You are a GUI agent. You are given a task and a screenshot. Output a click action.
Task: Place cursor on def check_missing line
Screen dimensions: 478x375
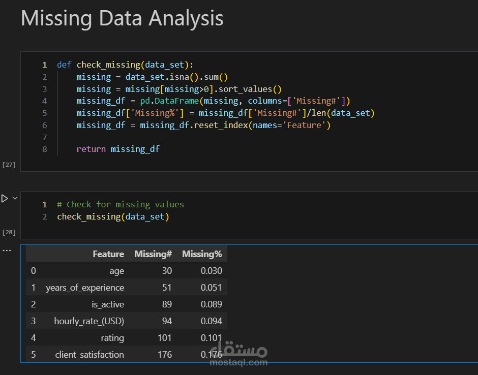(x=125, y=65)
